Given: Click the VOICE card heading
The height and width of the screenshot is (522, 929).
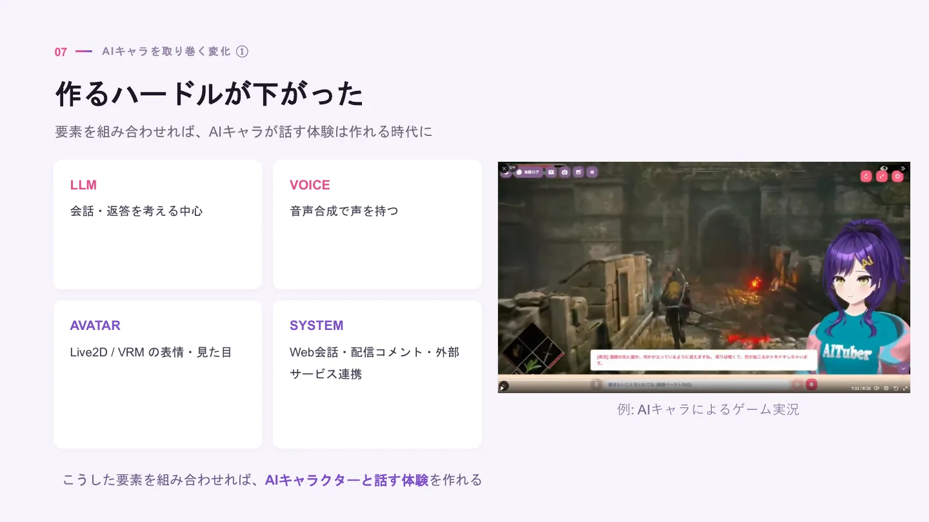Looking at the screenshot, I should (310, 185).
